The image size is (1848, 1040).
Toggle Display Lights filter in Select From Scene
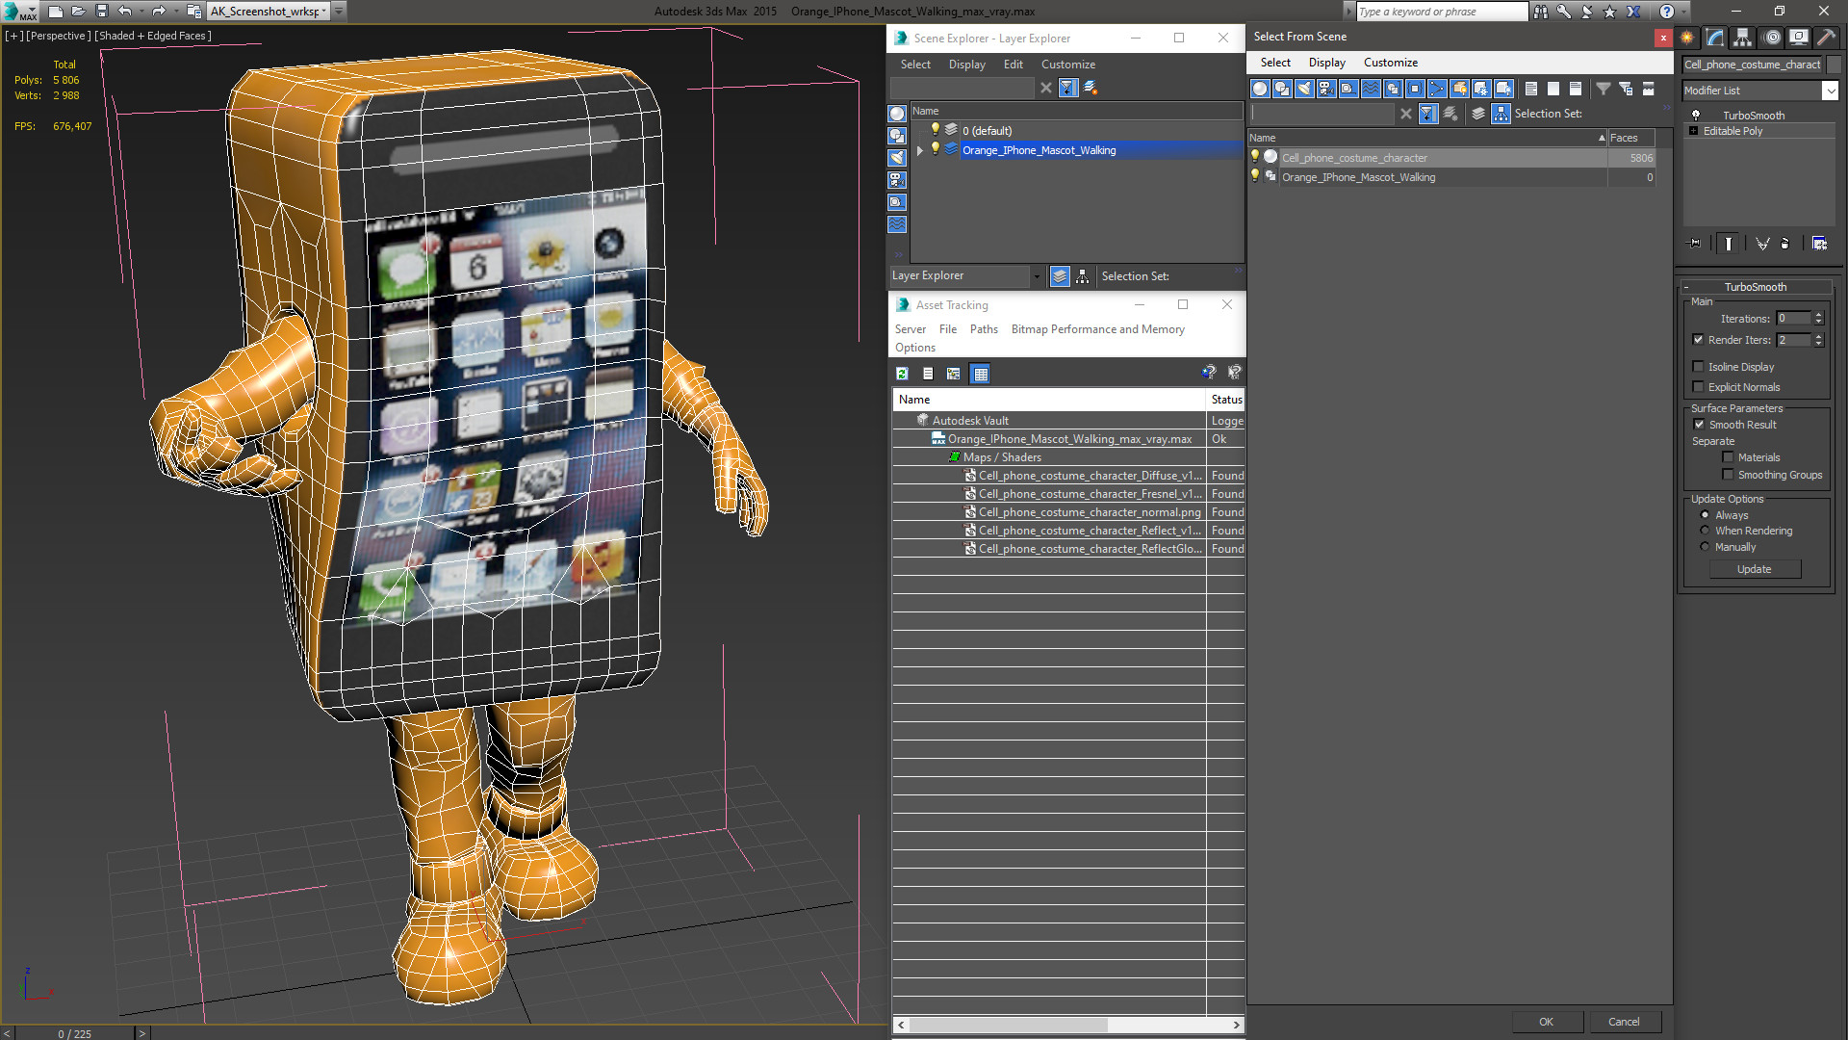[1304, 89]
